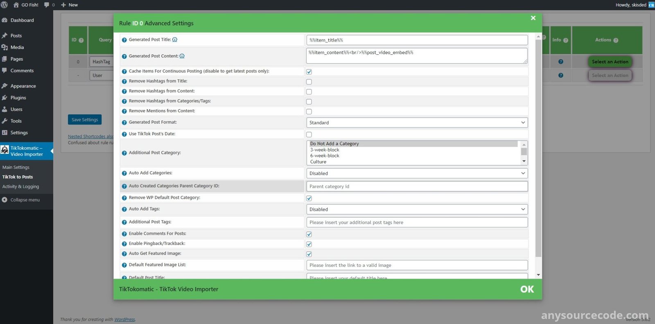Open Select an Action dropdown for HashTag row
The height and width of the screenshot is (324, 655).
(610, 62)
